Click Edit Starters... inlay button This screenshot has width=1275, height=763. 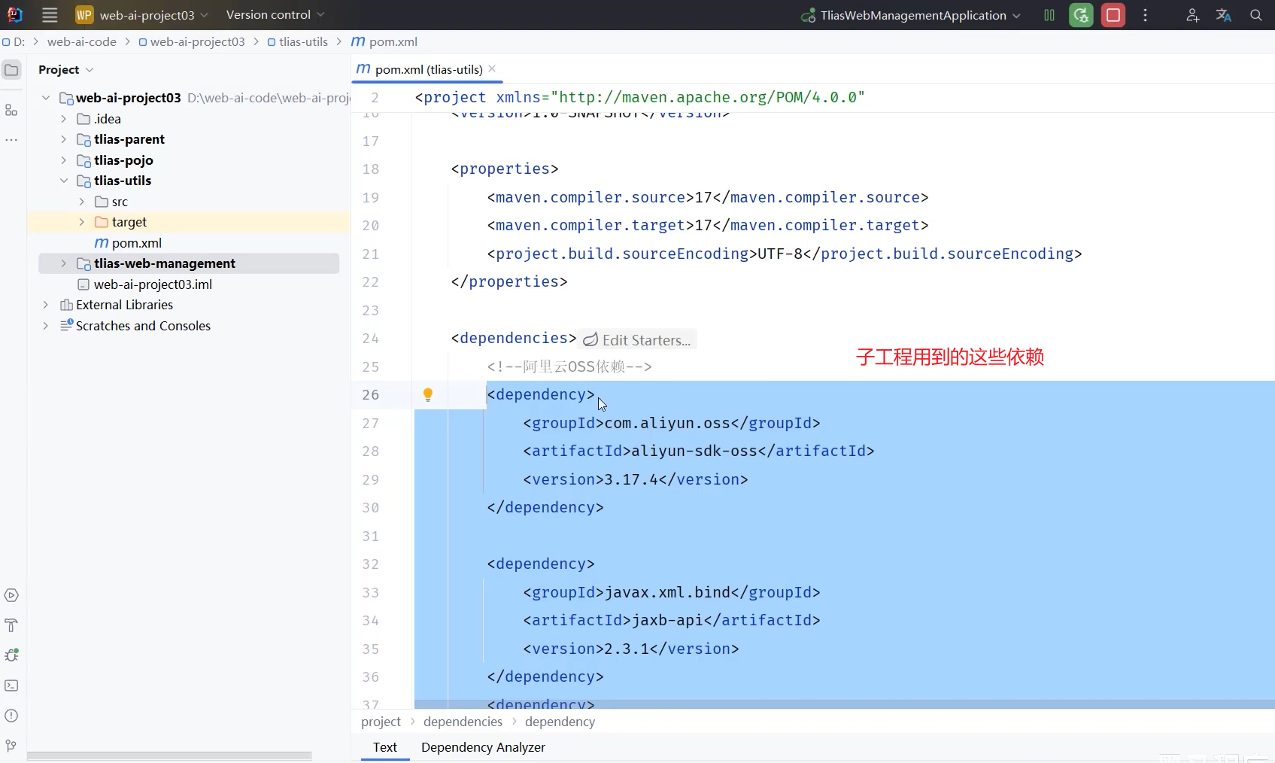(x=638, y=340)
